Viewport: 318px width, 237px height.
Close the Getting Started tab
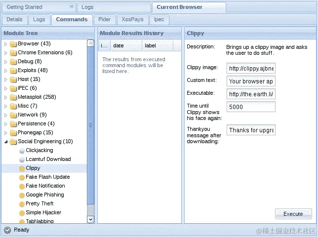pyautogui.click(x=72, y=6)
